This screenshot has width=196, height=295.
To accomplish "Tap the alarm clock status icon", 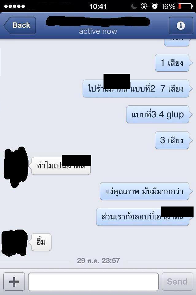I will point(155,6).
